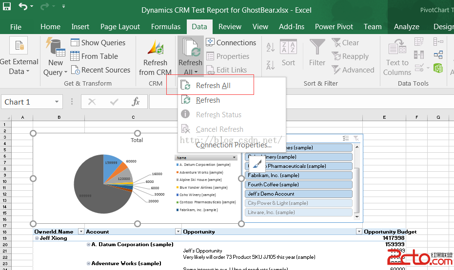Toggle the Litware, Inc. (sample) slicer item
454x270 pixels.
(x=298, y=212)
